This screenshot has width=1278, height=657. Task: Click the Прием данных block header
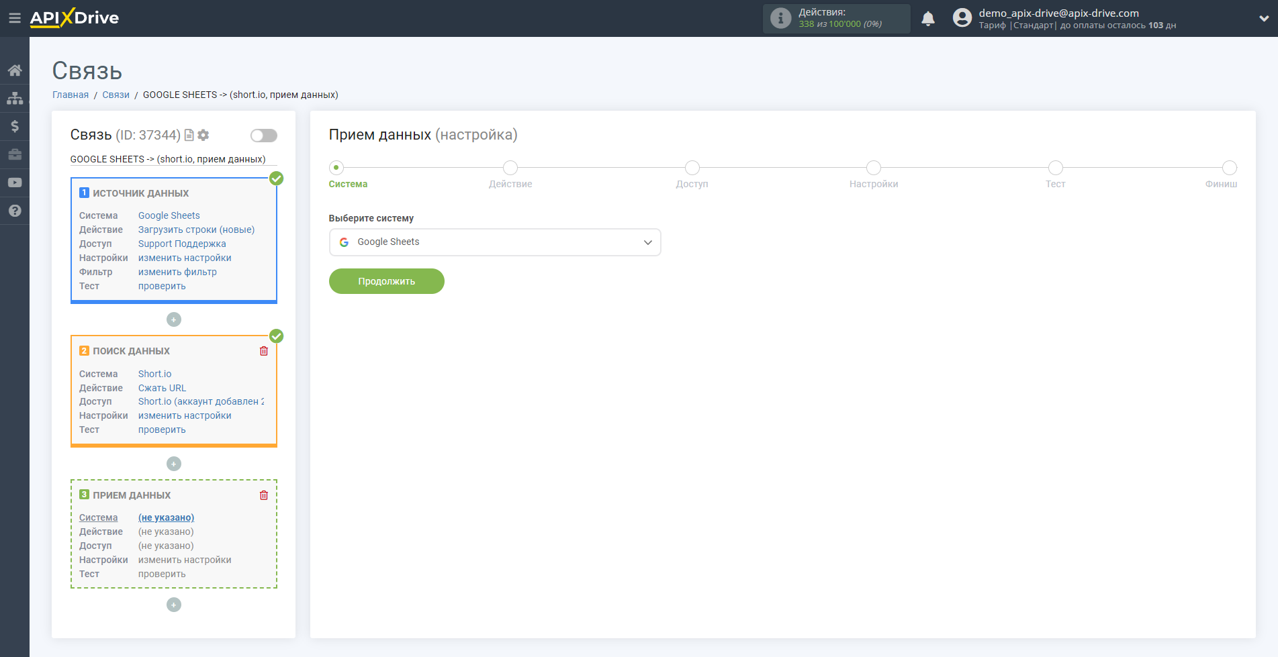click(x=132, y=495)
